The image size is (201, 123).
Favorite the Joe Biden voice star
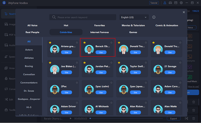77,63
